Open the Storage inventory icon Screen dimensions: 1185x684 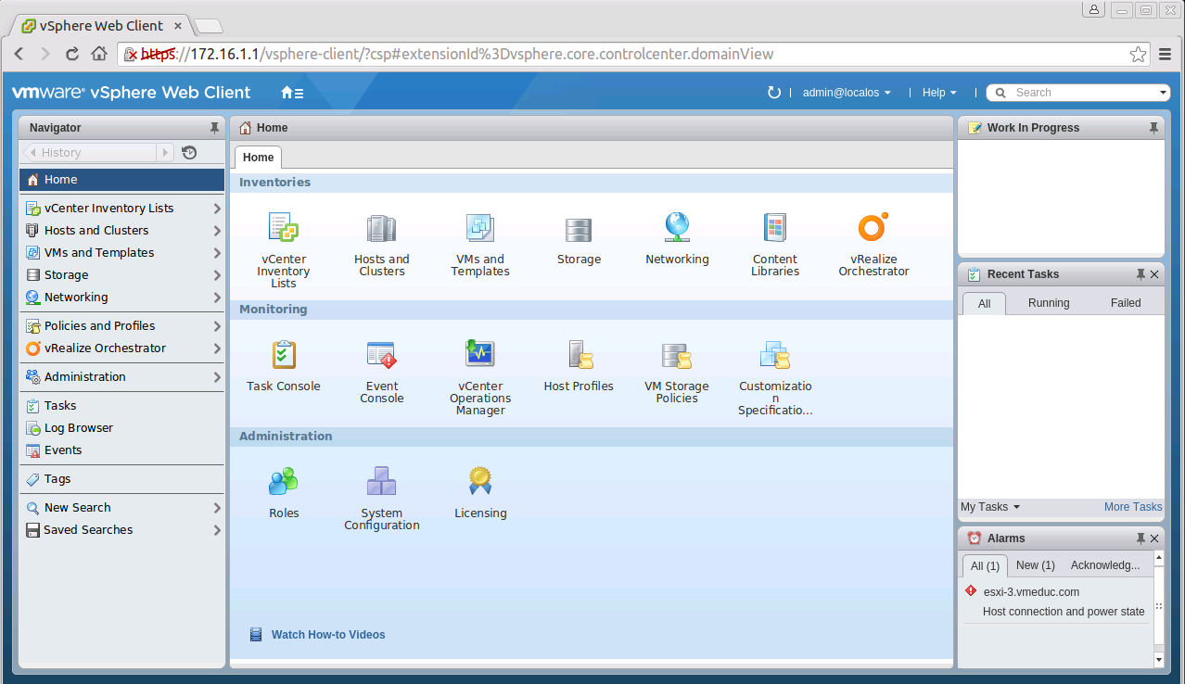point(579,229)
